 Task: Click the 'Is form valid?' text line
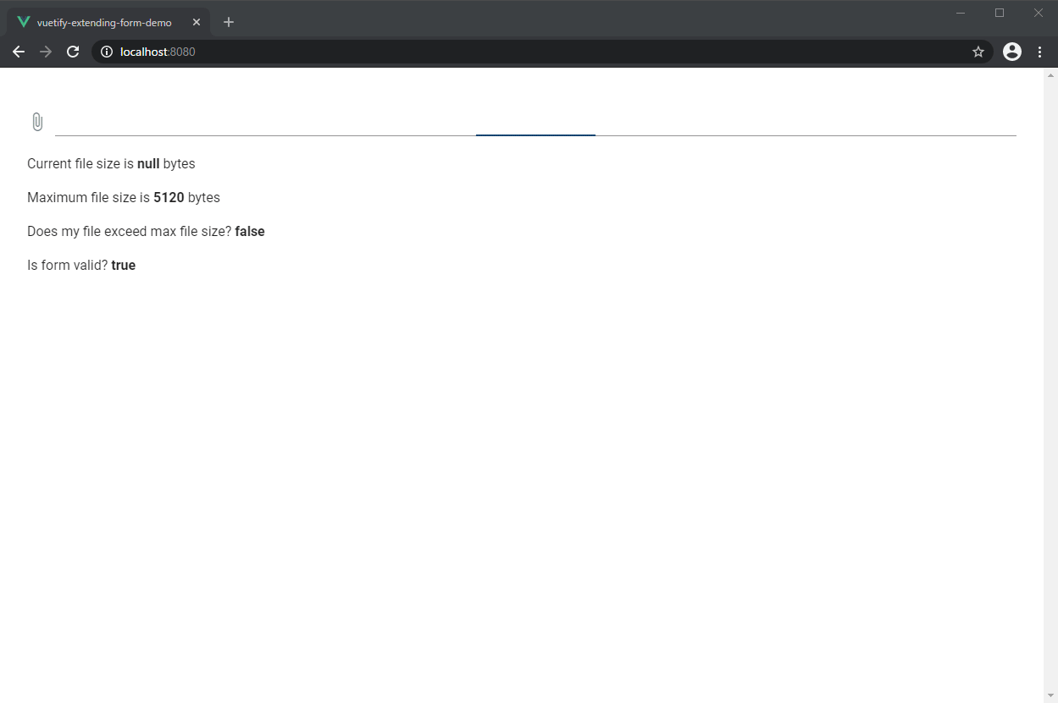pos(81,266)
